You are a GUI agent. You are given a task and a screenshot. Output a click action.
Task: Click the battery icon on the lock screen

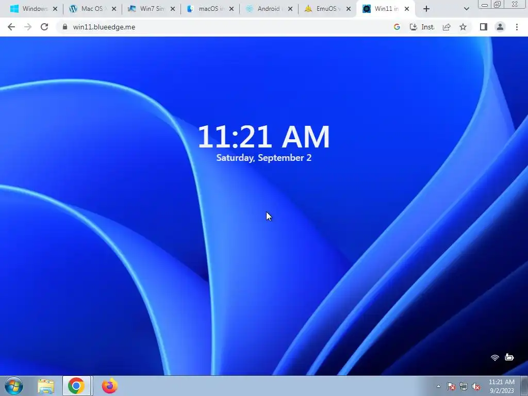(x=509, y=357)
